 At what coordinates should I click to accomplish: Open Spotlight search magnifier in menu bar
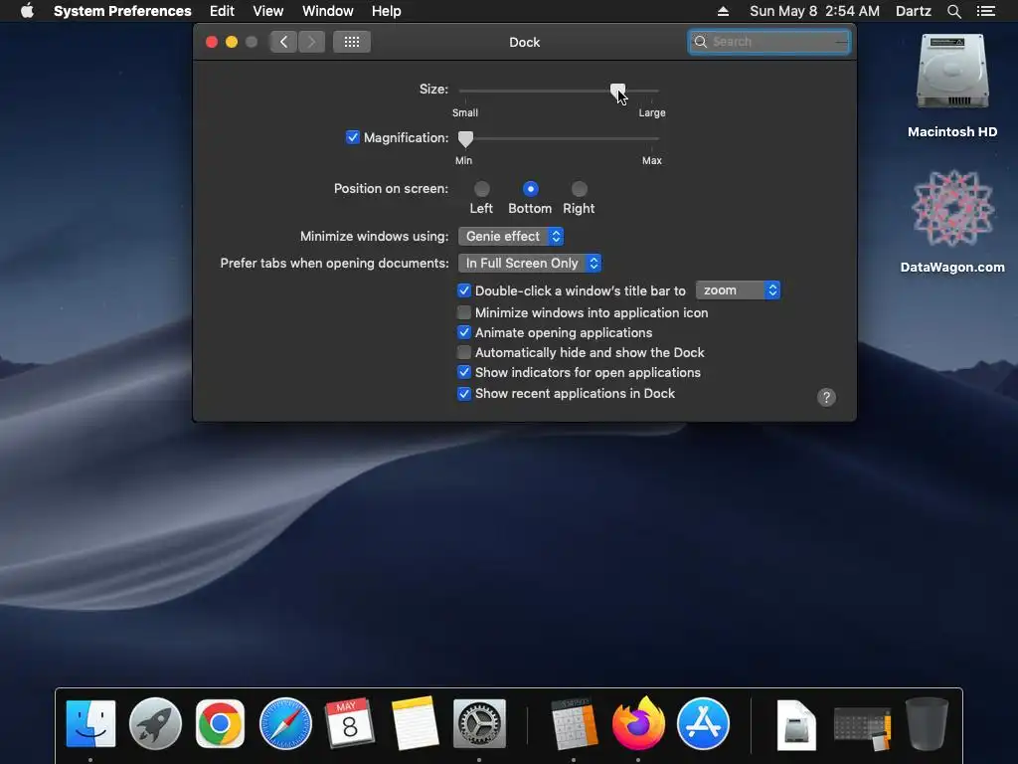[953, 11]
